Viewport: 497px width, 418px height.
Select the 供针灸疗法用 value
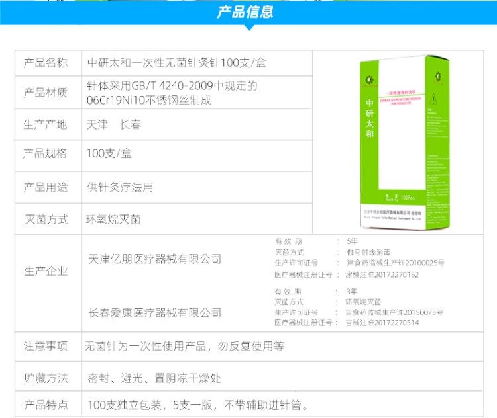coord(120,187)
